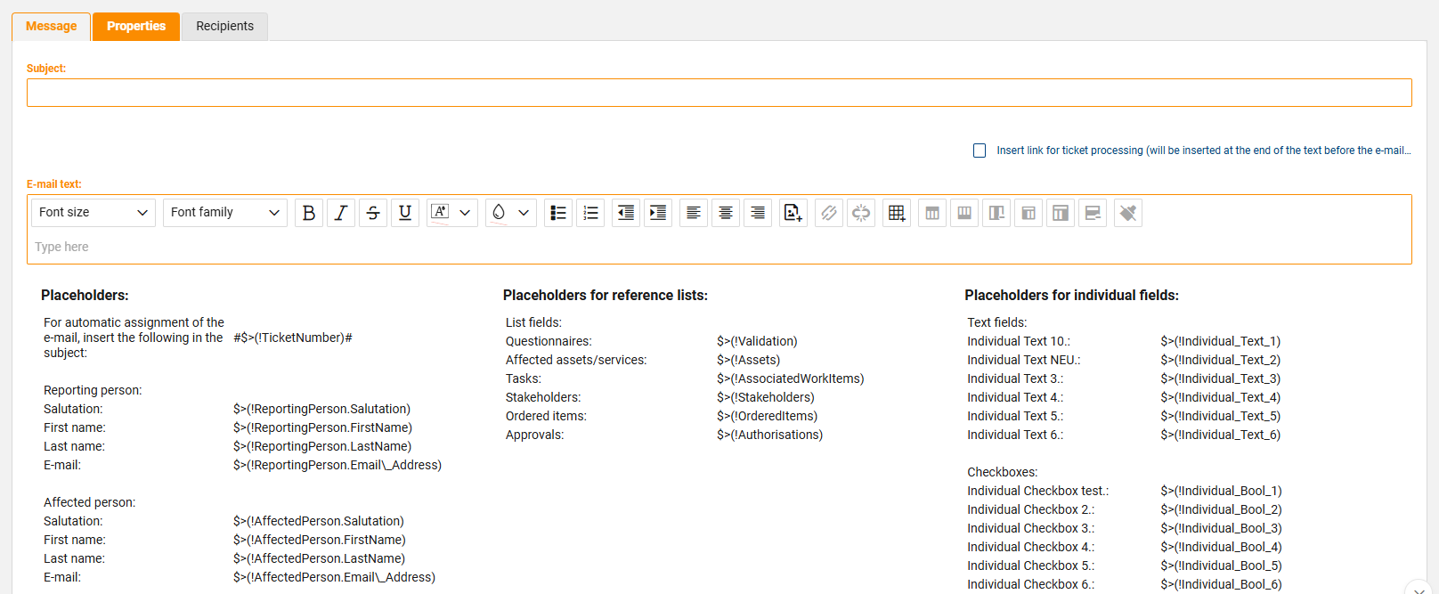Click the remove hyperlink icon
Screen dimensions: 1439x594
click(861, 213)
